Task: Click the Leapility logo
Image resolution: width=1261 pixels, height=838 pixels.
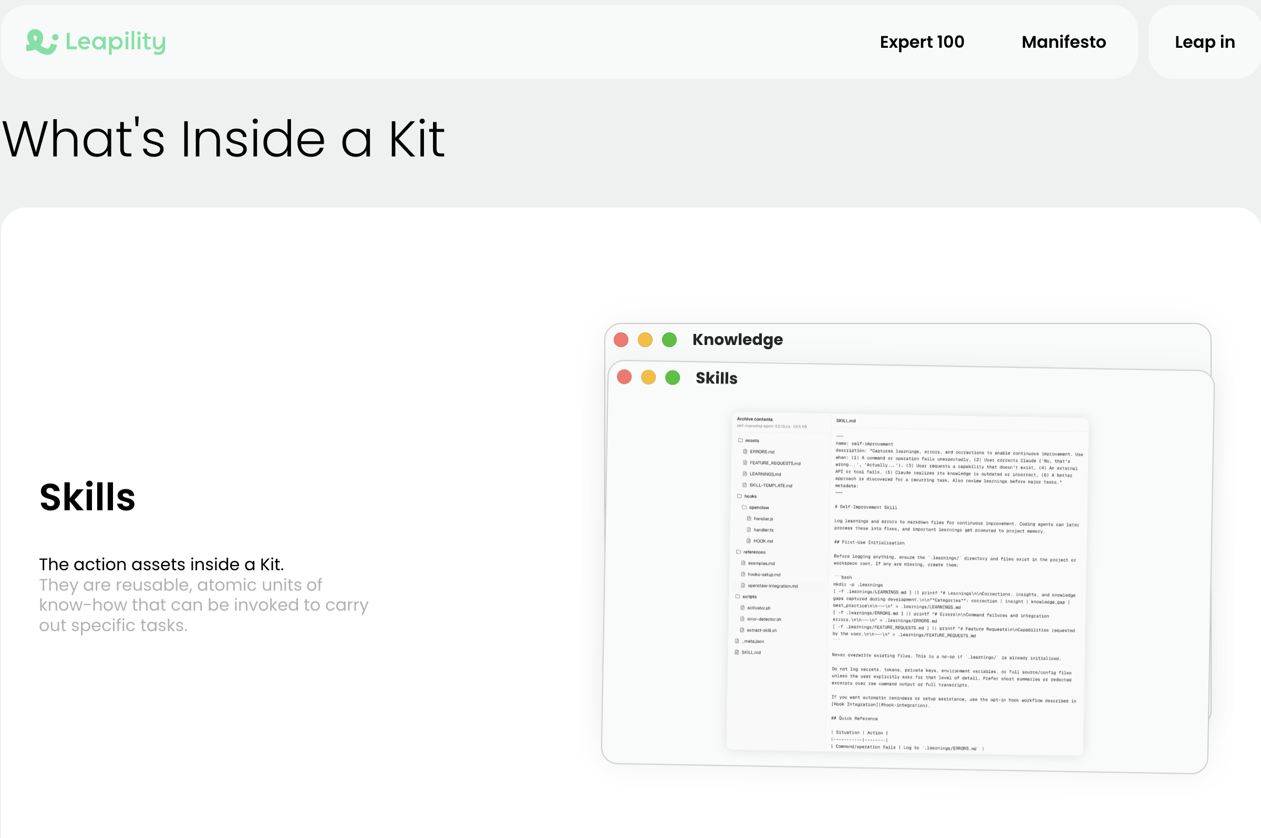Action: pos(96,41)
